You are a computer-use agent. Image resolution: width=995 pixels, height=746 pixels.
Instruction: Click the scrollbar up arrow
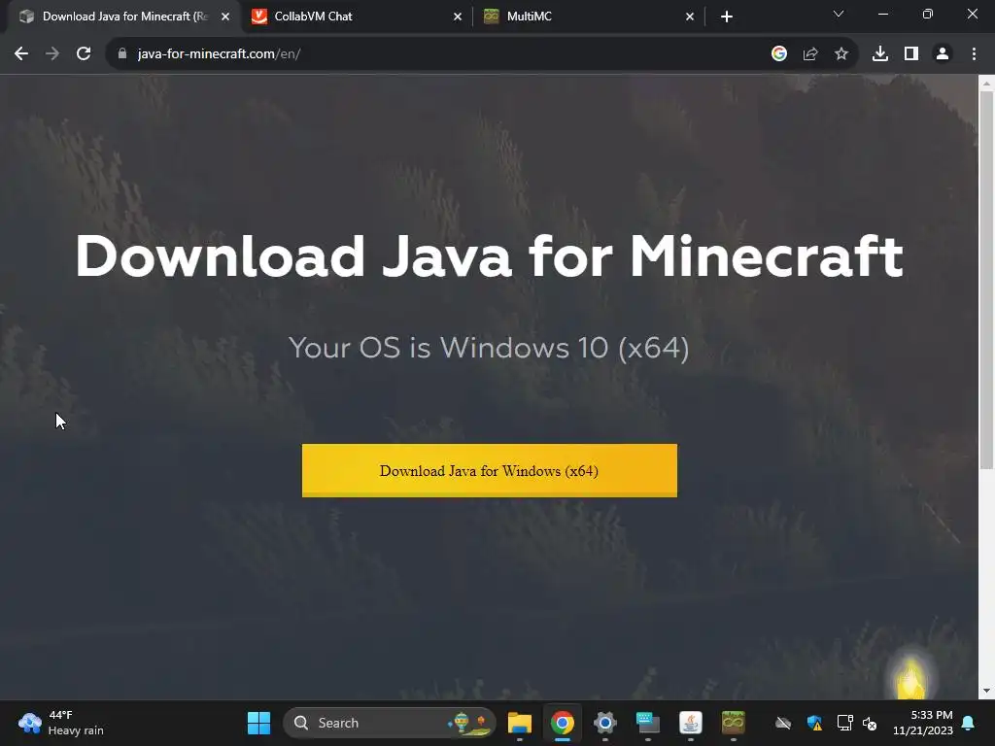click(x=986, y=84)
